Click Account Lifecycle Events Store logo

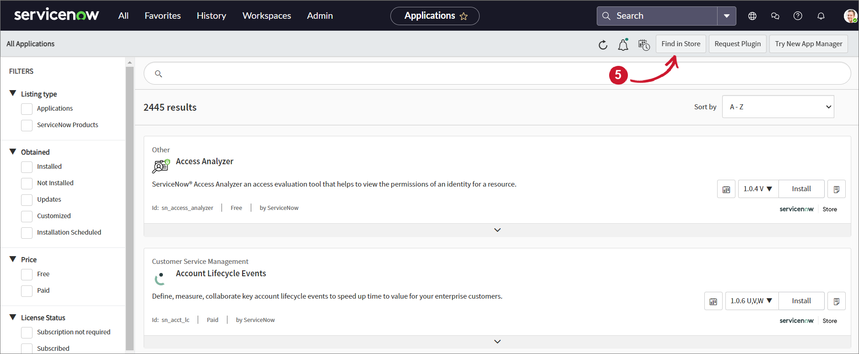[x=808, y=321]
